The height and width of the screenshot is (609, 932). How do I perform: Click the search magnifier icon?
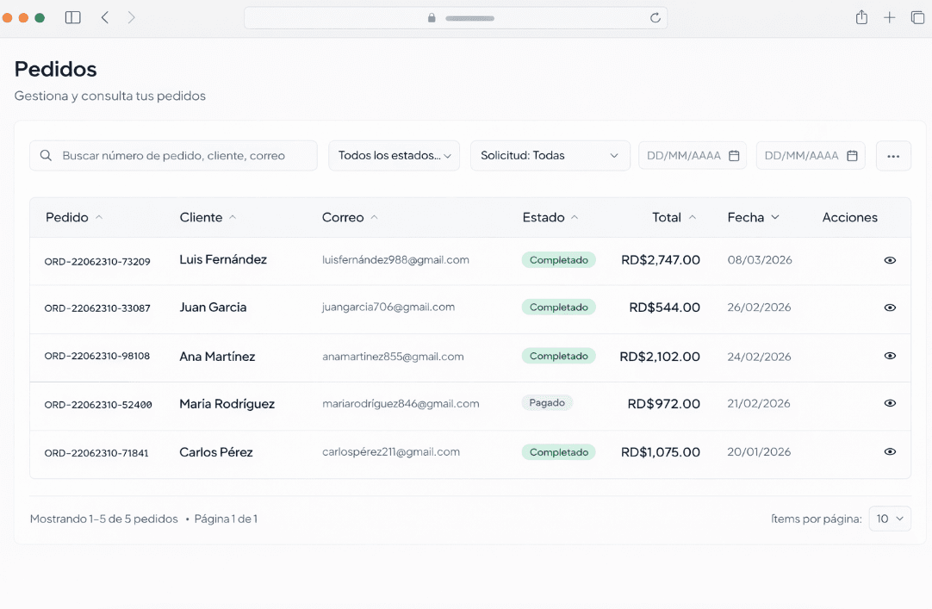pyautogui.click(x=46, y=155)
